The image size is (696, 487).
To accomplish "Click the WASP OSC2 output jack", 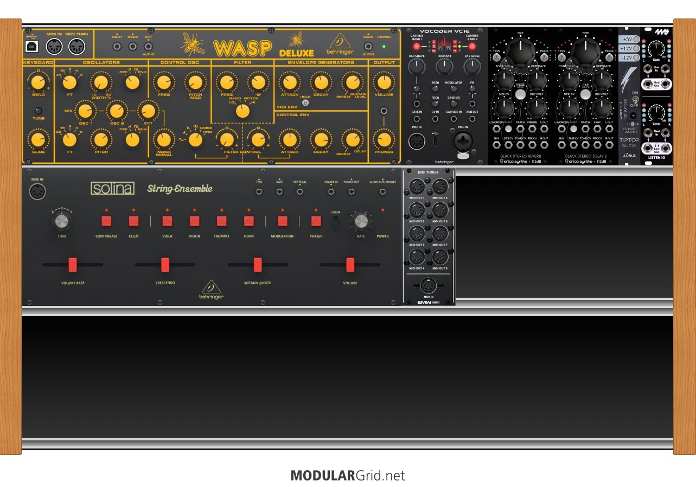I will (132, 47).
